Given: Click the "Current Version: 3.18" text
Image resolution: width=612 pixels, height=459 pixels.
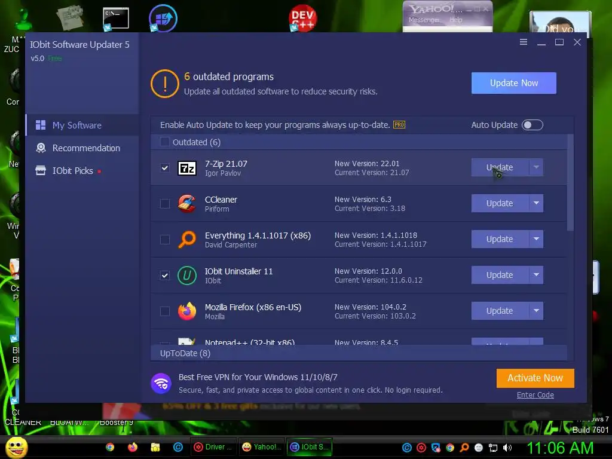Looking at the screenshot, I should point(369,209).
